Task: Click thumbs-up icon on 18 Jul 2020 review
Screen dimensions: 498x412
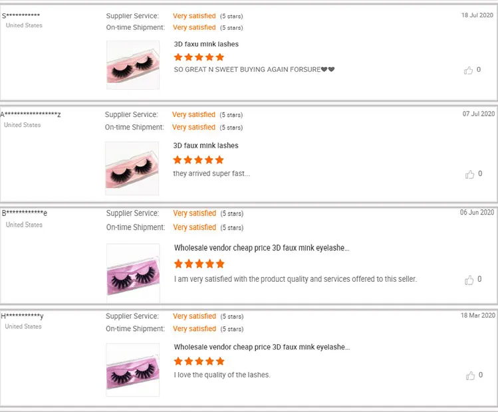Action: (469, 70)
